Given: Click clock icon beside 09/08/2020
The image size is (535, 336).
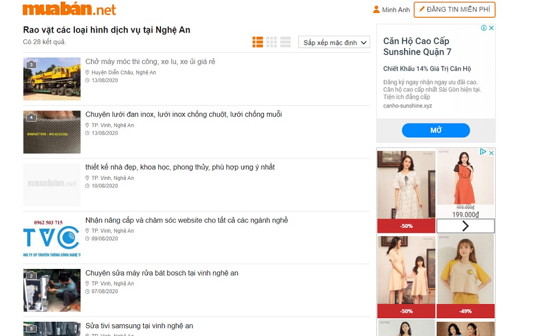Looking at the screenshot, I should [87, 239].
